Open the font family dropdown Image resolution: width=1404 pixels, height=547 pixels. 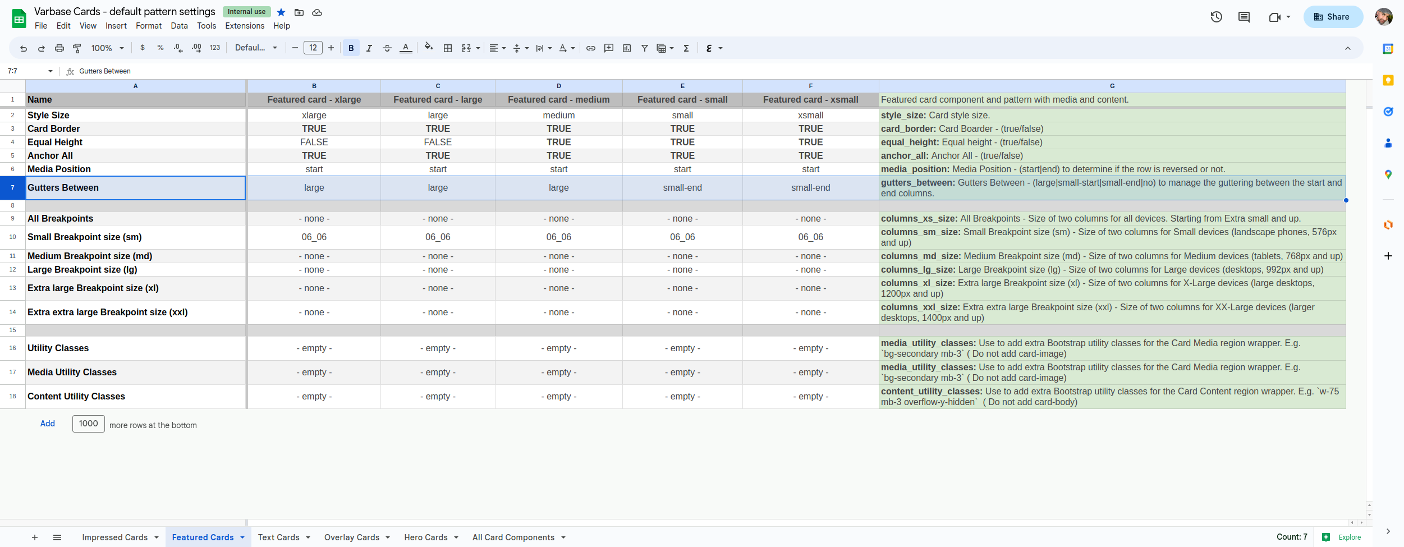tap(256, 48)
